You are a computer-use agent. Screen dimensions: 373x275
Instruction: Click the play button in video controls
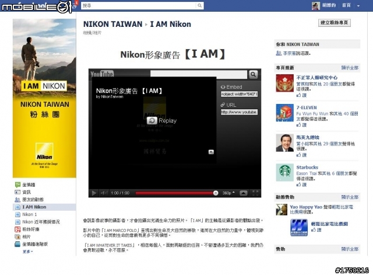[x=94, y=193]
